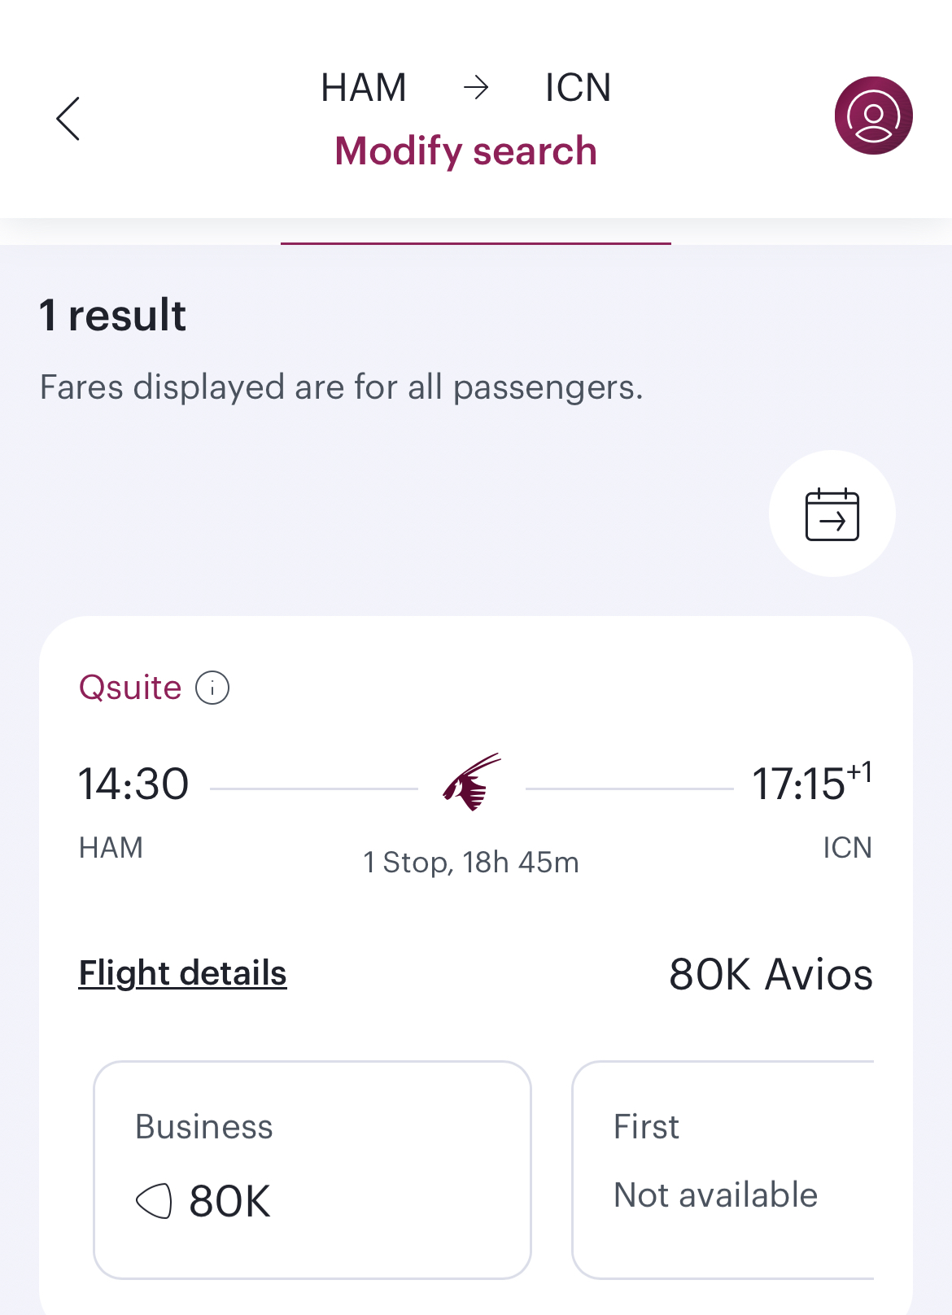Image resolution: width=952 pixels, height=1315 pixels.
Task: Tap the 14:30 departure time
Action: (x=133, y=784)
